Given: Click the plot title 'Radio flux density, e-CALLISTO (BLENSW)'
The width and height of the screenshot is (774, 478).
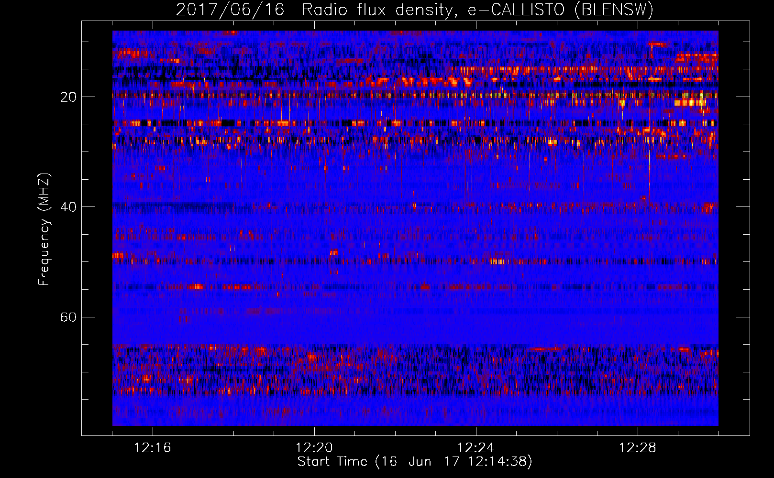Looking at the screenshot, I should tap(477, 10).
